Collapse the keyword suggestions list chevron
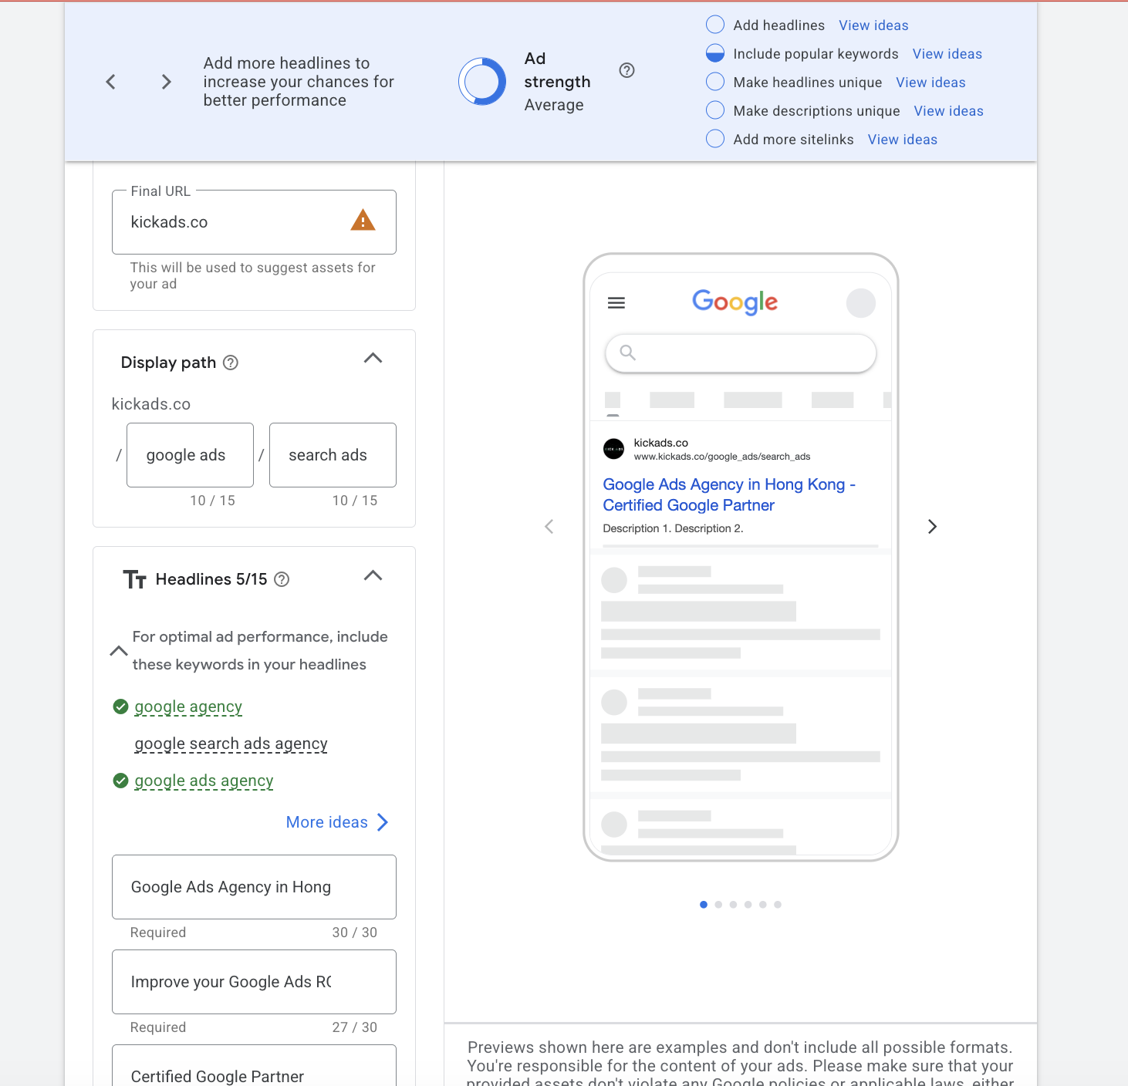Image resolution: width=1128 pixels, height=1086 pixels. 119,651
